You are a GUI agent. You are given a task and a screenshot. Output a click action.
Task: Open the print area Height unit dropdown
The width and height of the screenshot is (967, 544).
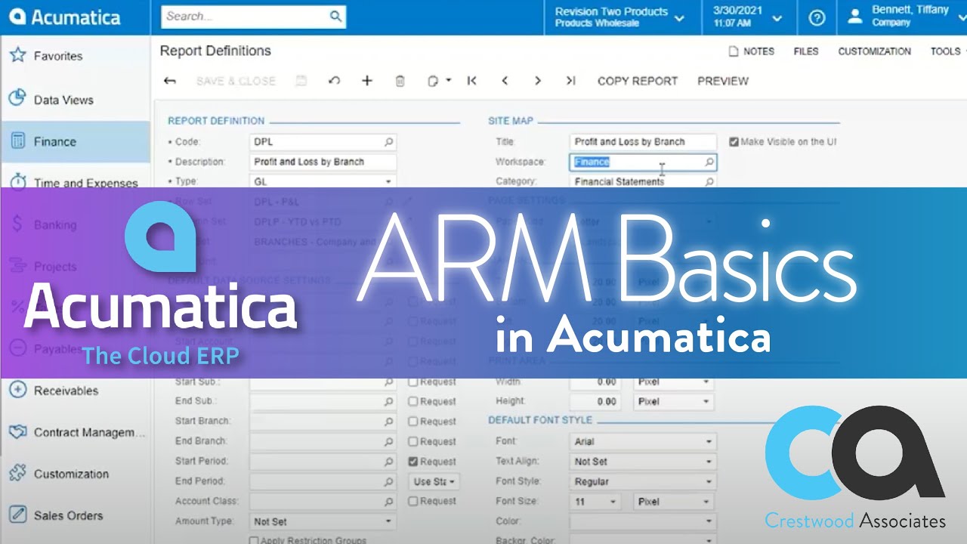tap(675, 401)
